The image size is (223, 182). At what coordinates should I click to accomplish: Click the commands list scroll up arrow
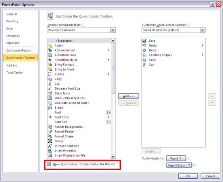pyautogui.click(x=113, y=41)
